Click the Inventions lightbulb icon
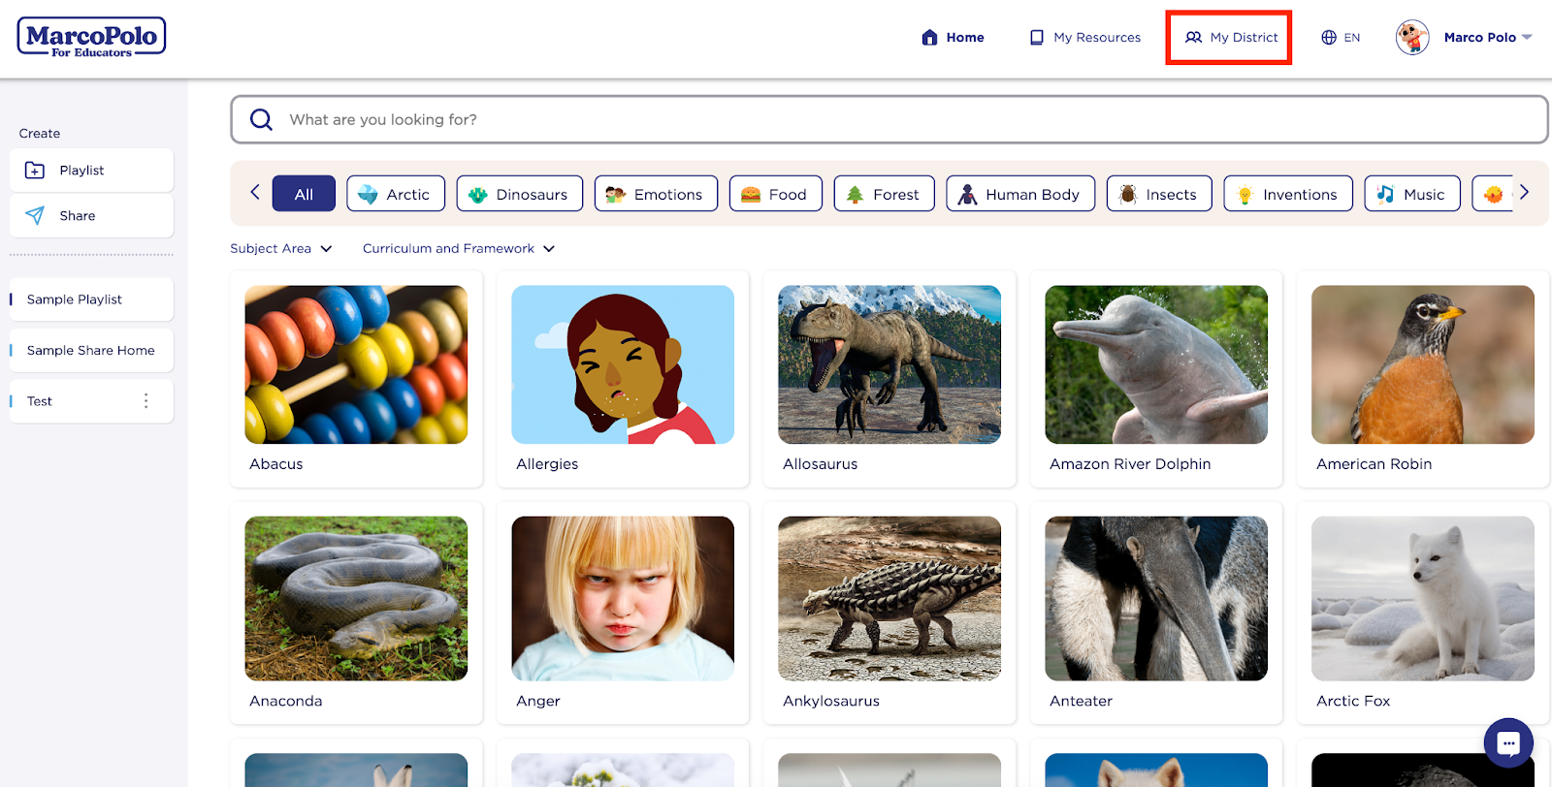1552x787 pixels. tap(1245, 194)
